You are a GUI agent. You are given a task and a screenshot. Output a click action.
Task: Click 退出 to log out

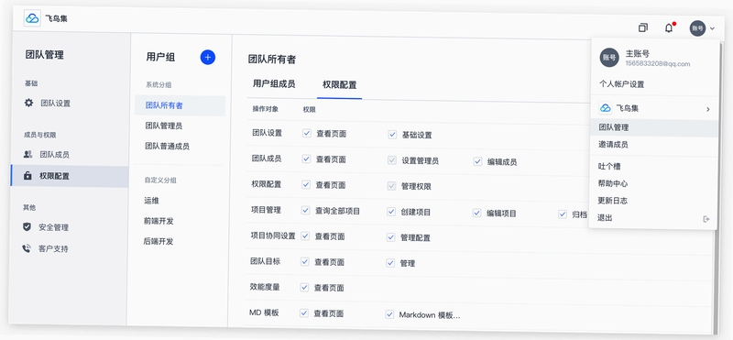(x=605, y=218)
